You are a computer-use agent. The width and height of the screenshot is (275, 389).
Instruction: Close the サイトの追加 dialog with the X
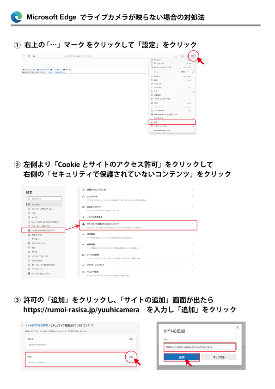[x=238, y=328]
